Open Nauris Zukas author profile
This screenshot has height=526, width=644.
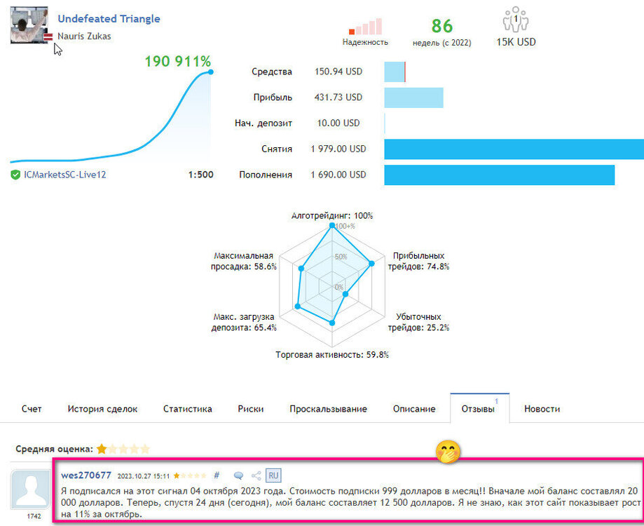tap(84, 36)
